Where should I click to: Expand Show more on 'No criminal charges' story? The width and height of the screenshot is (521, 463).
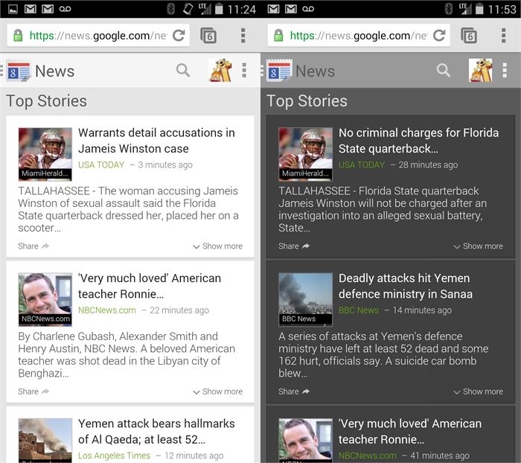point(478,246)
